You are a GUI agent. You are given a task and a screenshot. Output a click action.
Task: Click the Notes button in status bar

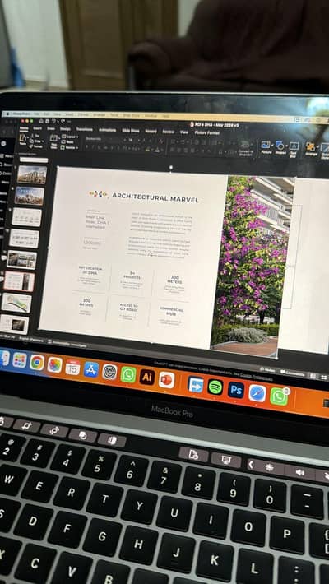pyautogui.click(x=267, y=370)
